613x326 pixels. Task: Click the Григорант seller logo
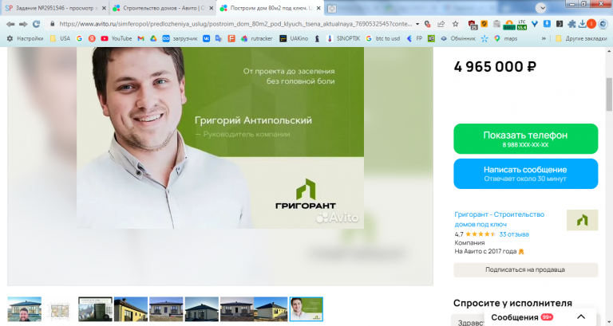(582, 220)
